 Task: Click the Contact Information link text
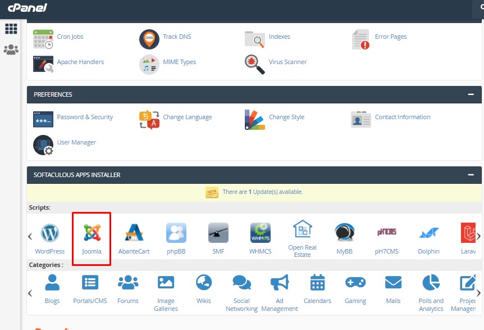click(x=403, y=117)
